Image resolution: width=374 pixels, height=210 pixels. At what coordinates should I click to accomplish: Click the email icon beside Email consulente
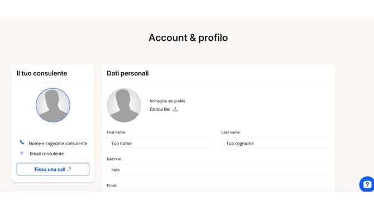[x=22, y=153]
